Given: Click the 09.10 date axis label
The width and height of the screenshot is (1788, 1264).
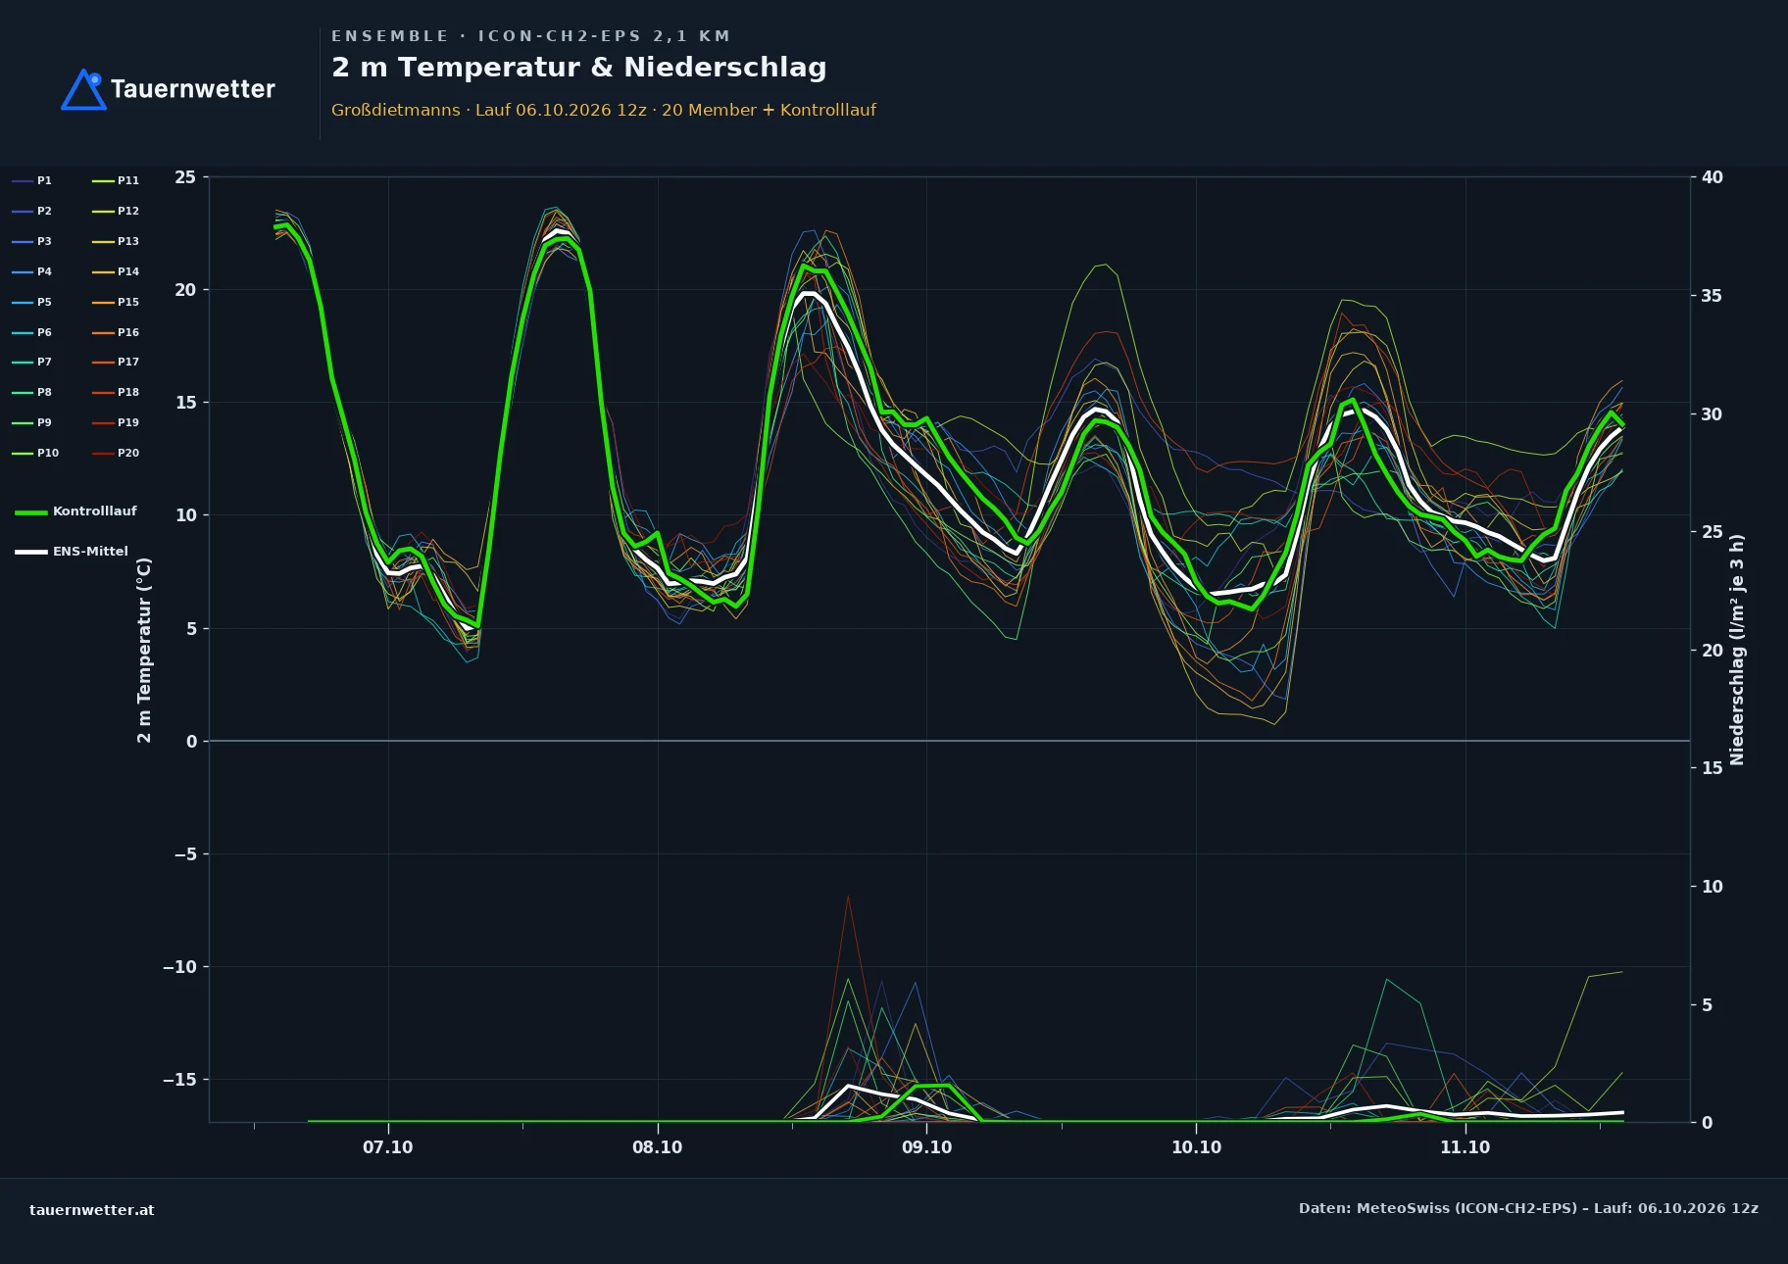Looking at the screenshot, I should pos(926,1147).
